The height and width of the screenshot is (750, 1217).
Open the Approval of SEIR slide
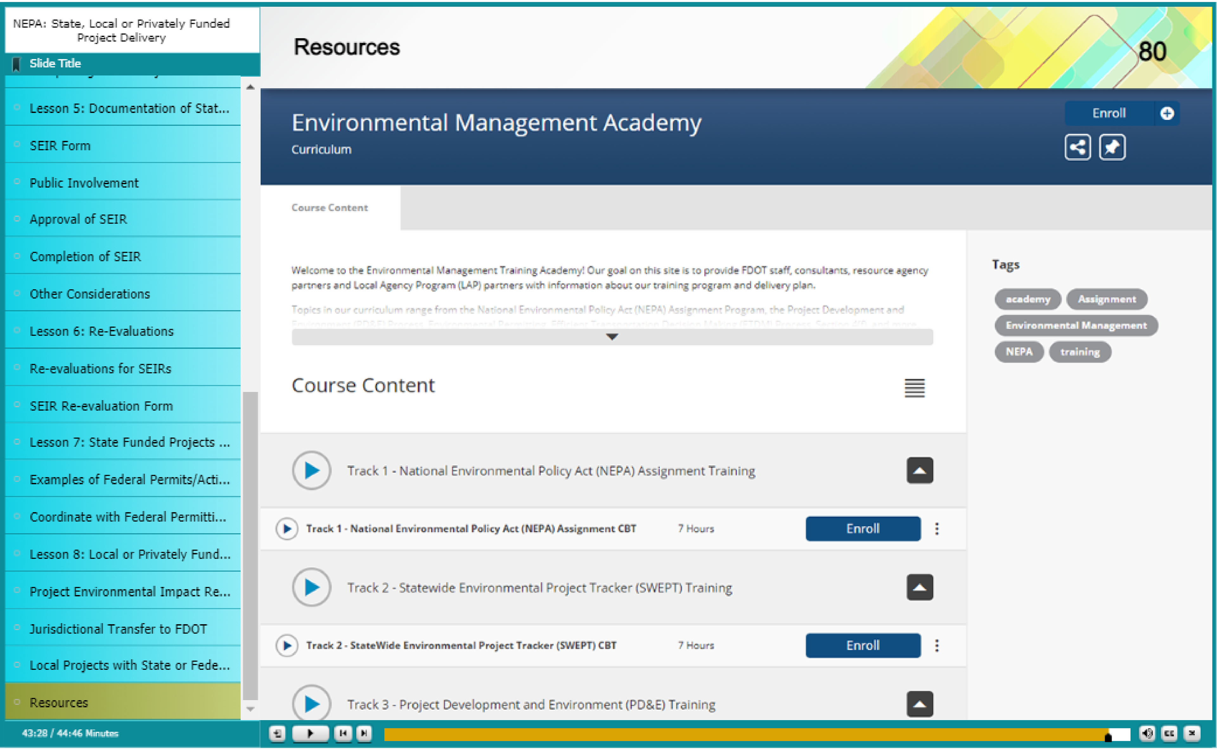[123, 219]
